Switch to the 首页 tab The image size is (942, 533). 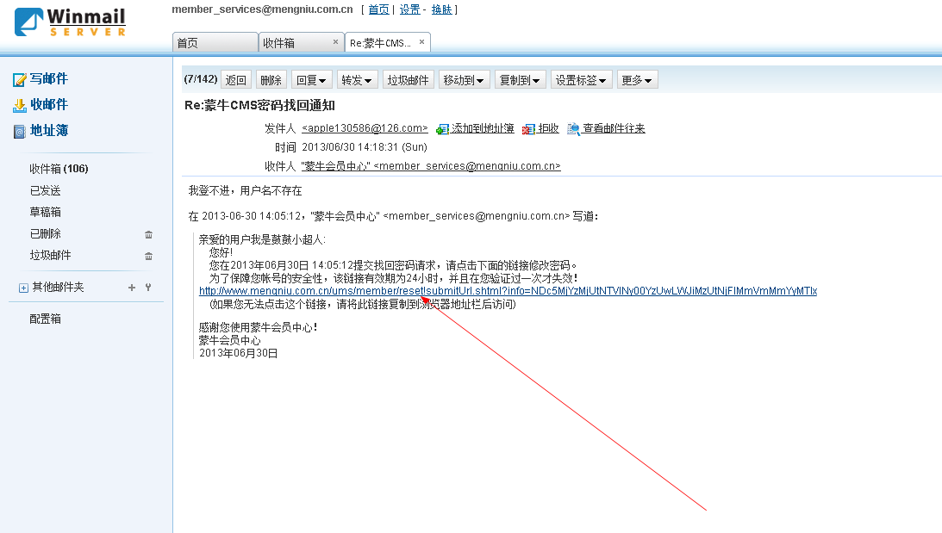pos(215,42)
